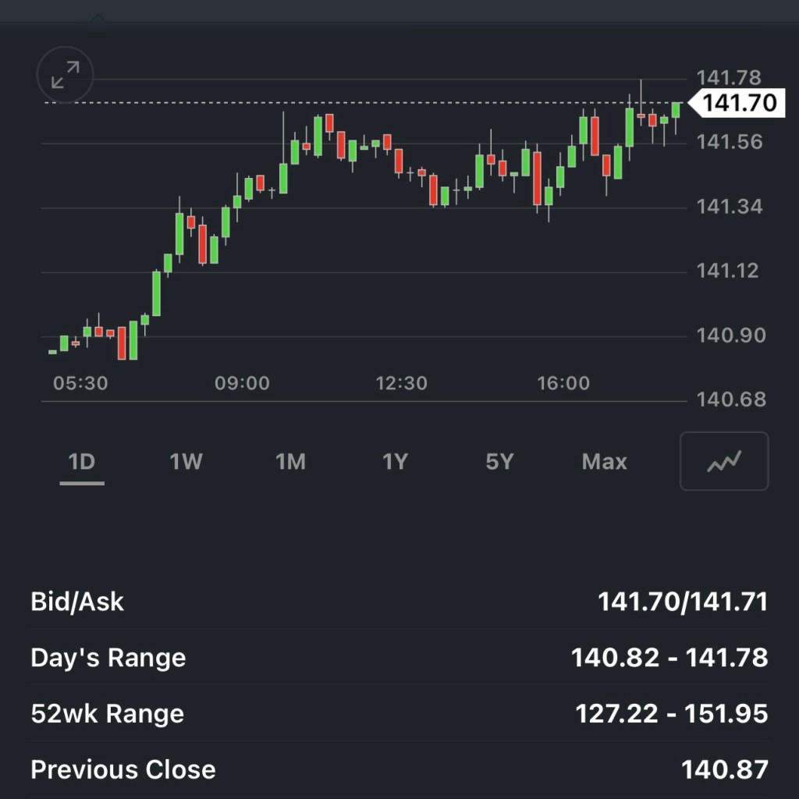Click the current price tag 141.70

(738, 102)
